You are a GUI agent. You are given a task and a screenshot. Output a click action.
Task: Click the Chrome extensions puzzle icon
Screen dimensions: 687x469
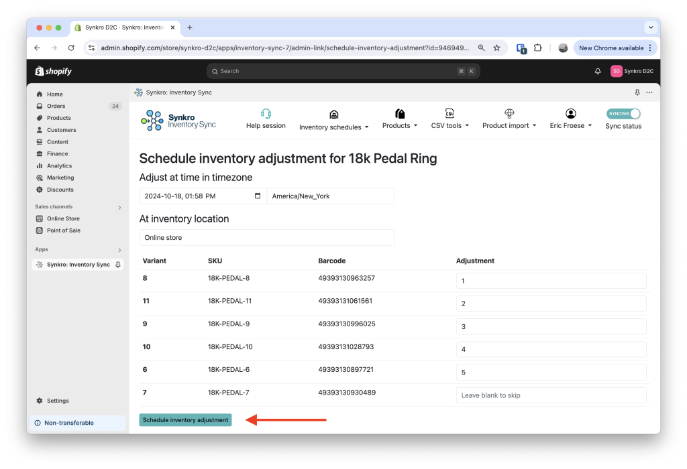coord(537,48)
